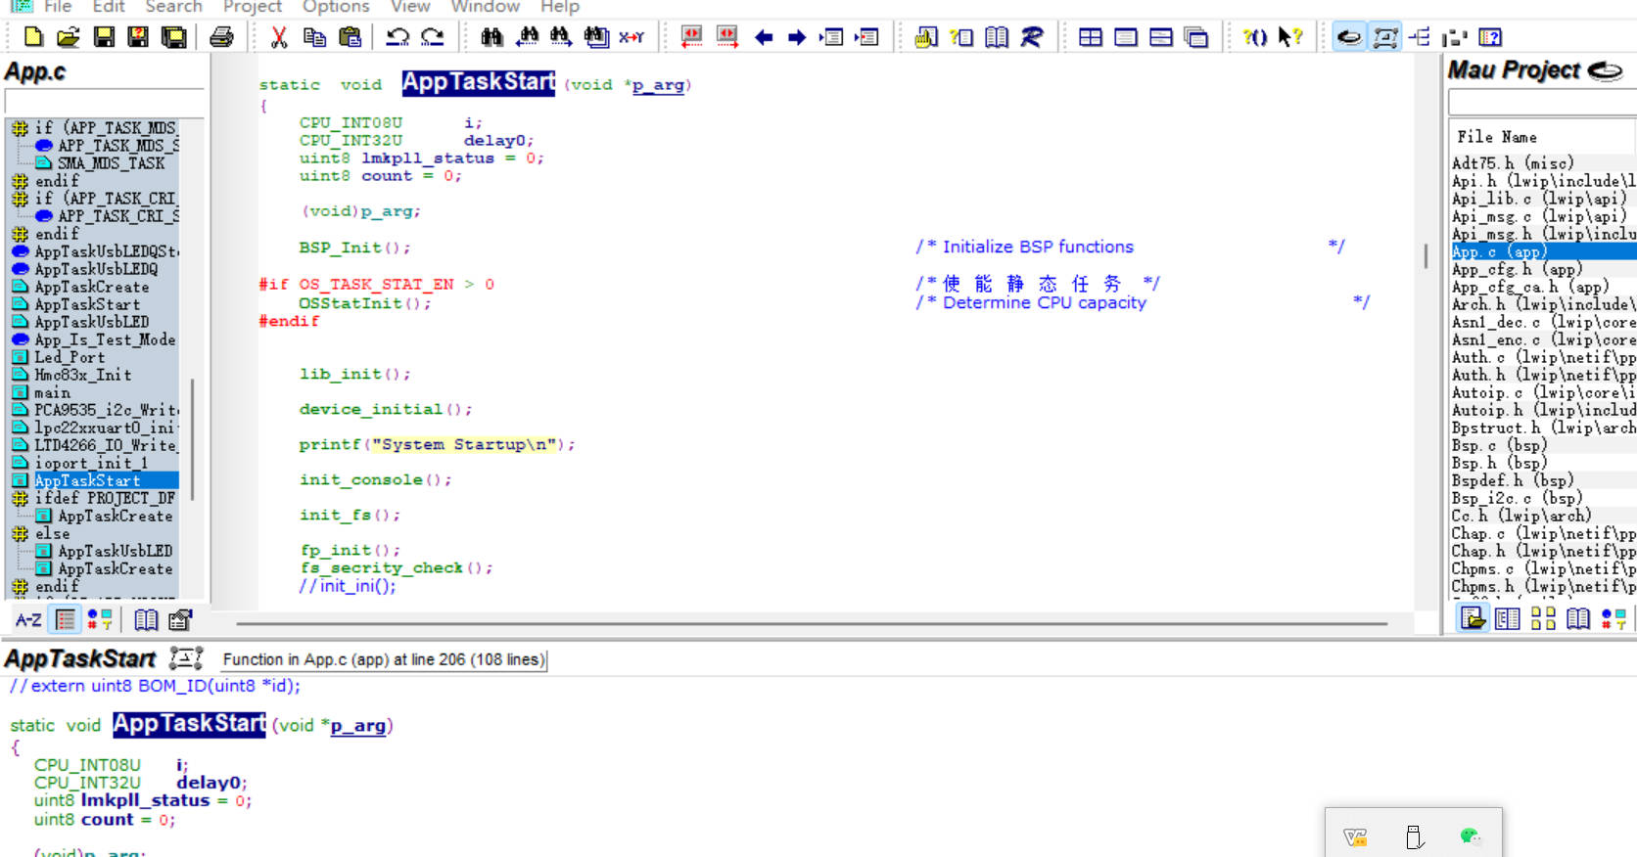Toggle the Clip Window toolbar icon
The height and width of the screenshot is (857, 1637).
click(1455, 37)
